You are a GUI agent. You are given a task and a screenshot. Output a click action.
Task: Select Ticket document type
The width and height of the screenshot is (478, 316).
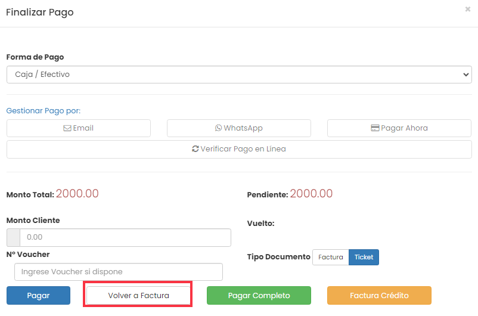(x=364, y=257)
